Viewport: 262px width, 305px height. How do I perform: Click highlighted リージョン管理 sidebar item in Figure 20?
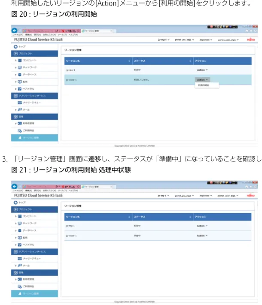(x=34, y=138)
